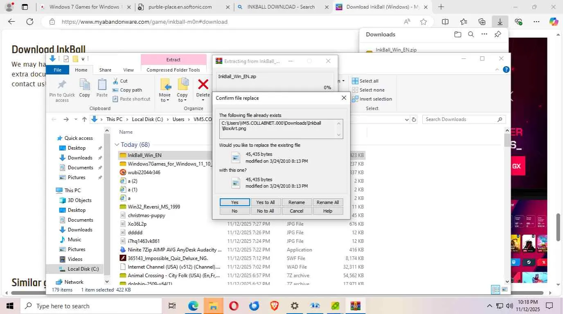Close the Confirm file replace dialog

(x=344, y=98)
